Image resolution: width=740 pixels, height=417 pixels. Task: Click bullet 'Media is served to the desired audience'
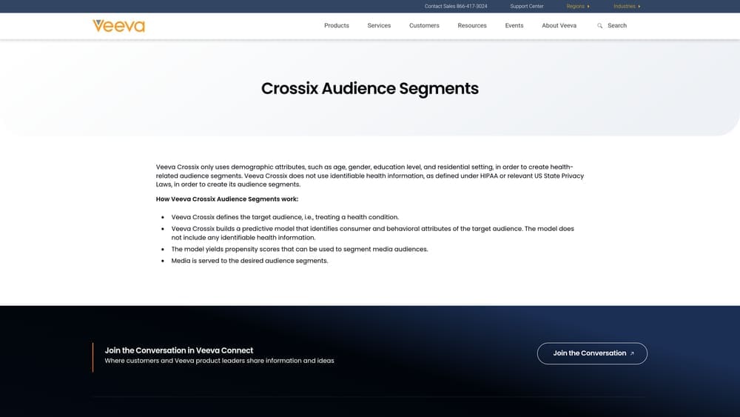(249, 261)
